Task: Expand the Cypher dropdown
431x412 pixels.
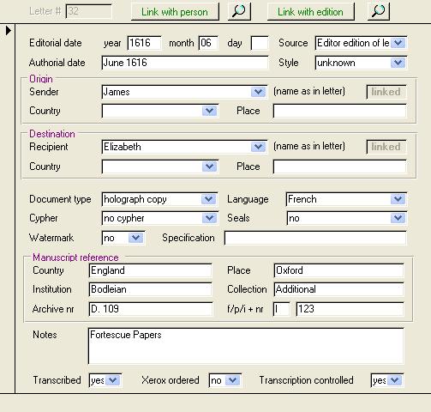Action: (x=209, y=218)
